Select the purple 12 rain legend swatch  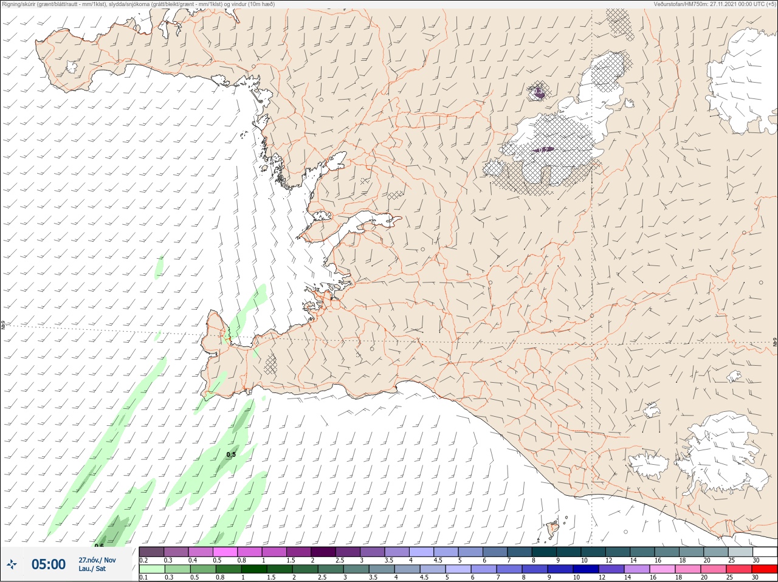pyautogui.click(x=611, y=569)
